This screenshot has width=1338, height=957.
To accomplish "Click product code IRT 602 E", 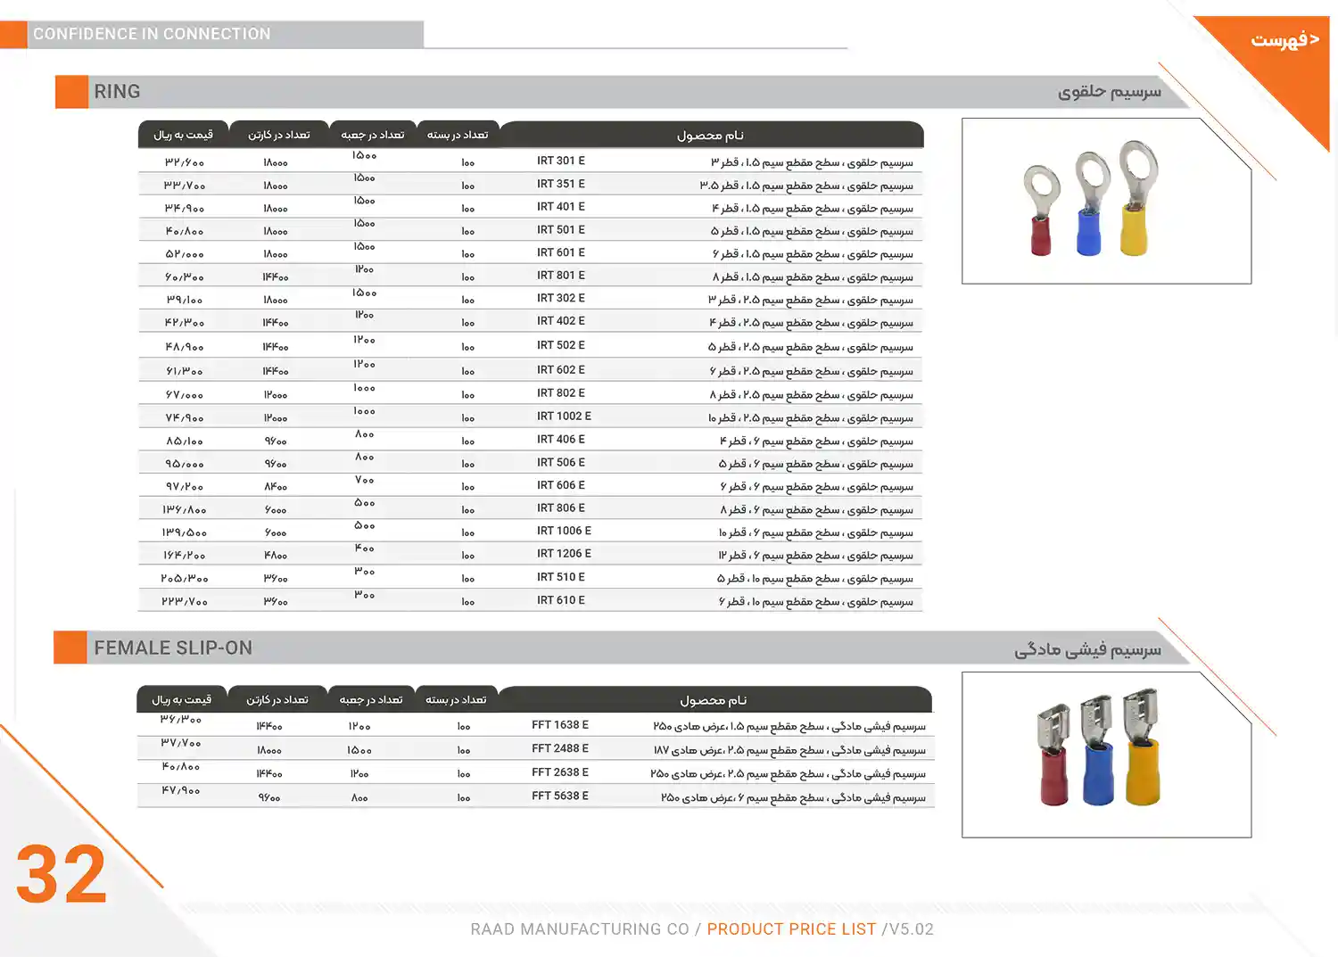I will [561, 370].
